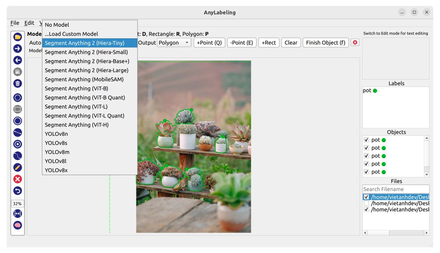Select Segment Anything 2 (Hiera-Large)
Viewport: 440px width, 253px height.
(90, 70)
